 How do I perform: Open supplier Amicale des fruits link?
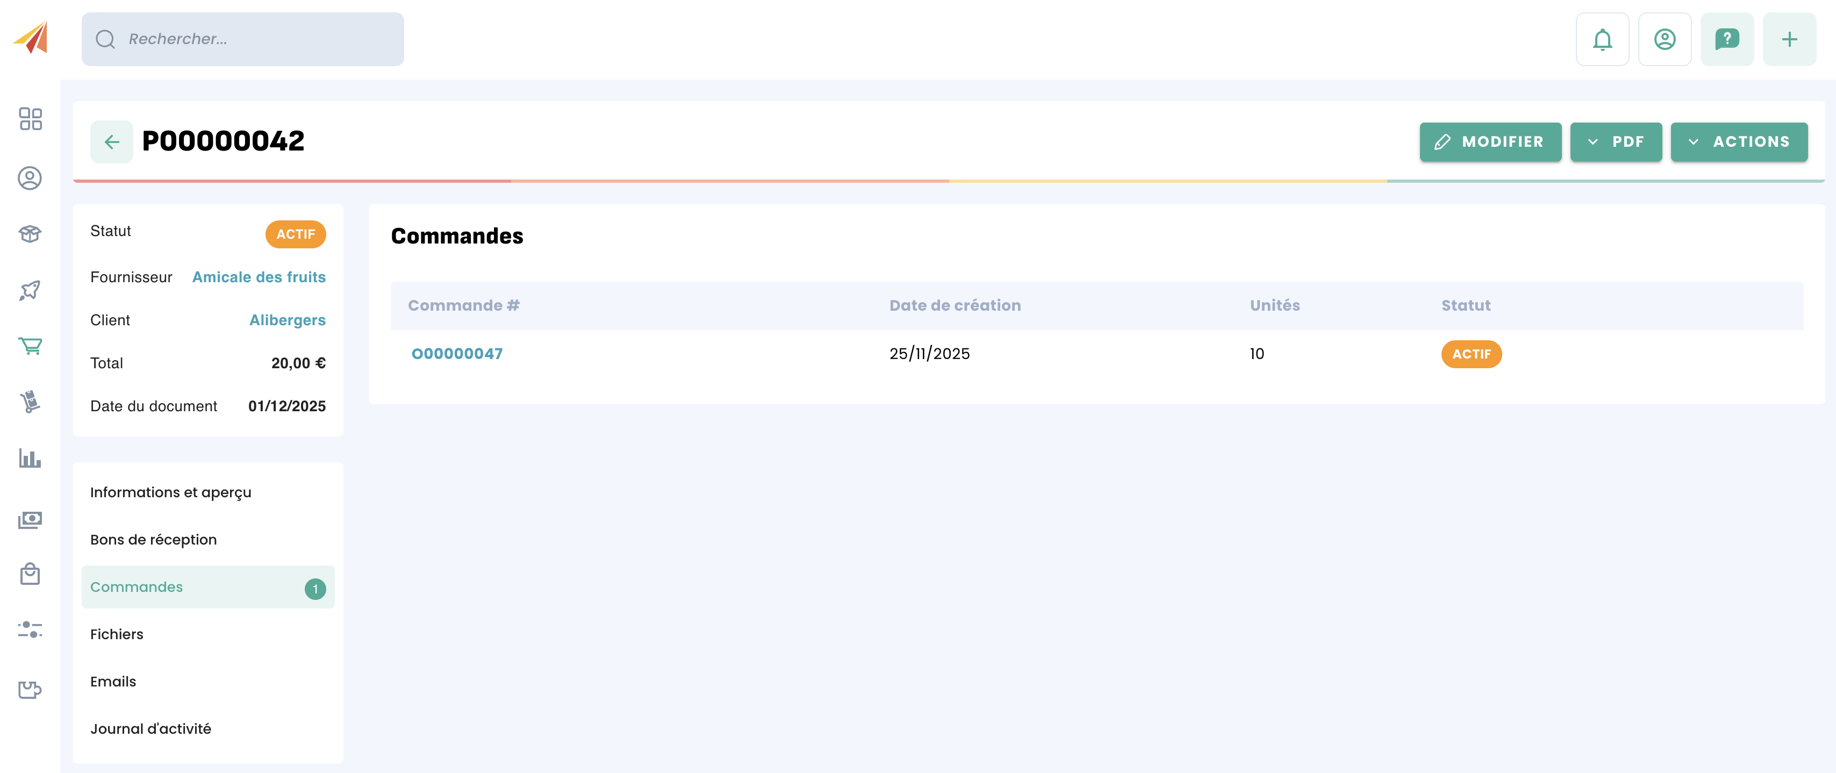pos(259,277)
